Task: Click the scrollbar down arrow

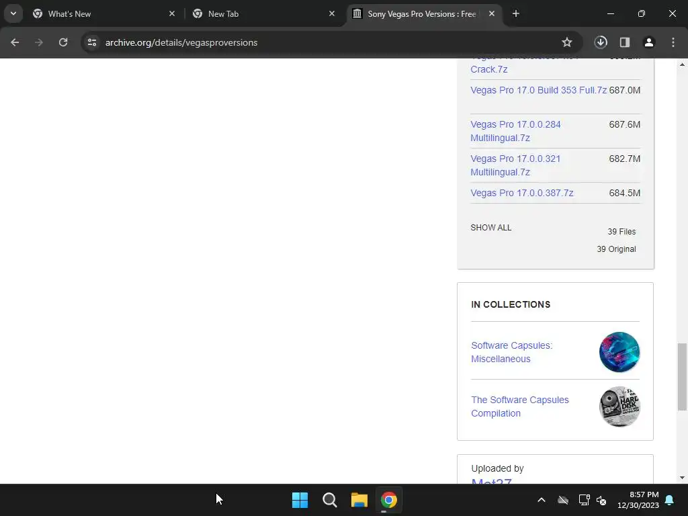Action: click(x=682, y=478)
